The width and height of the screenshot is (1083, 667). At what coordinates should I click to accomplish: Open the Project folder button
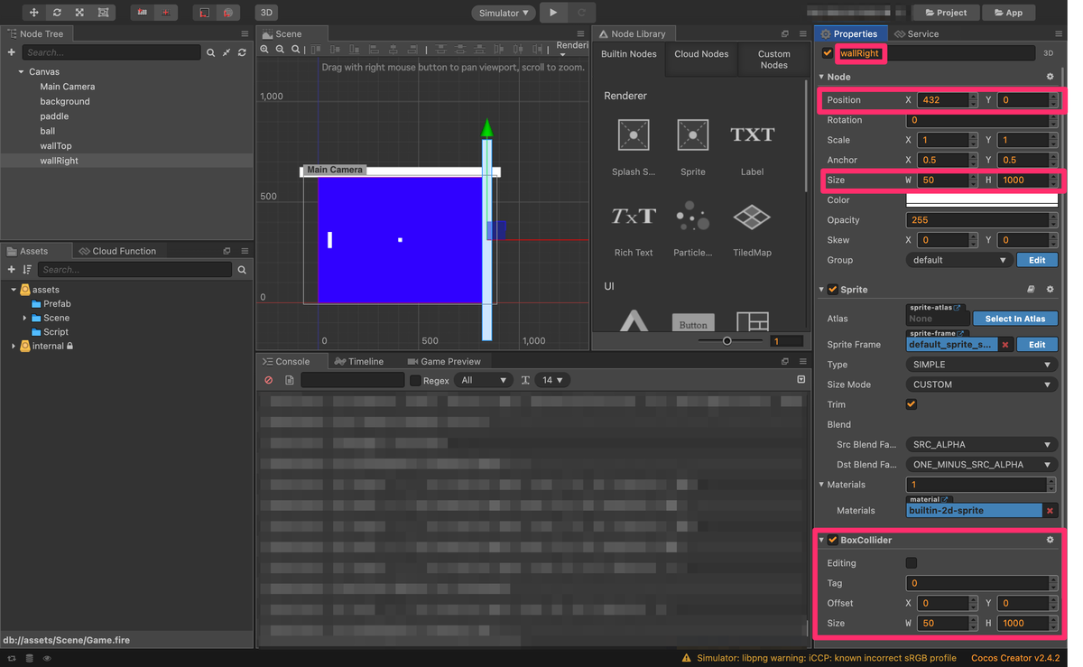point(946,13)
